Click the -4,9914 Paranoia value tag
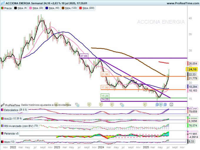The image size is (200, 150). (x=193, y=137)
